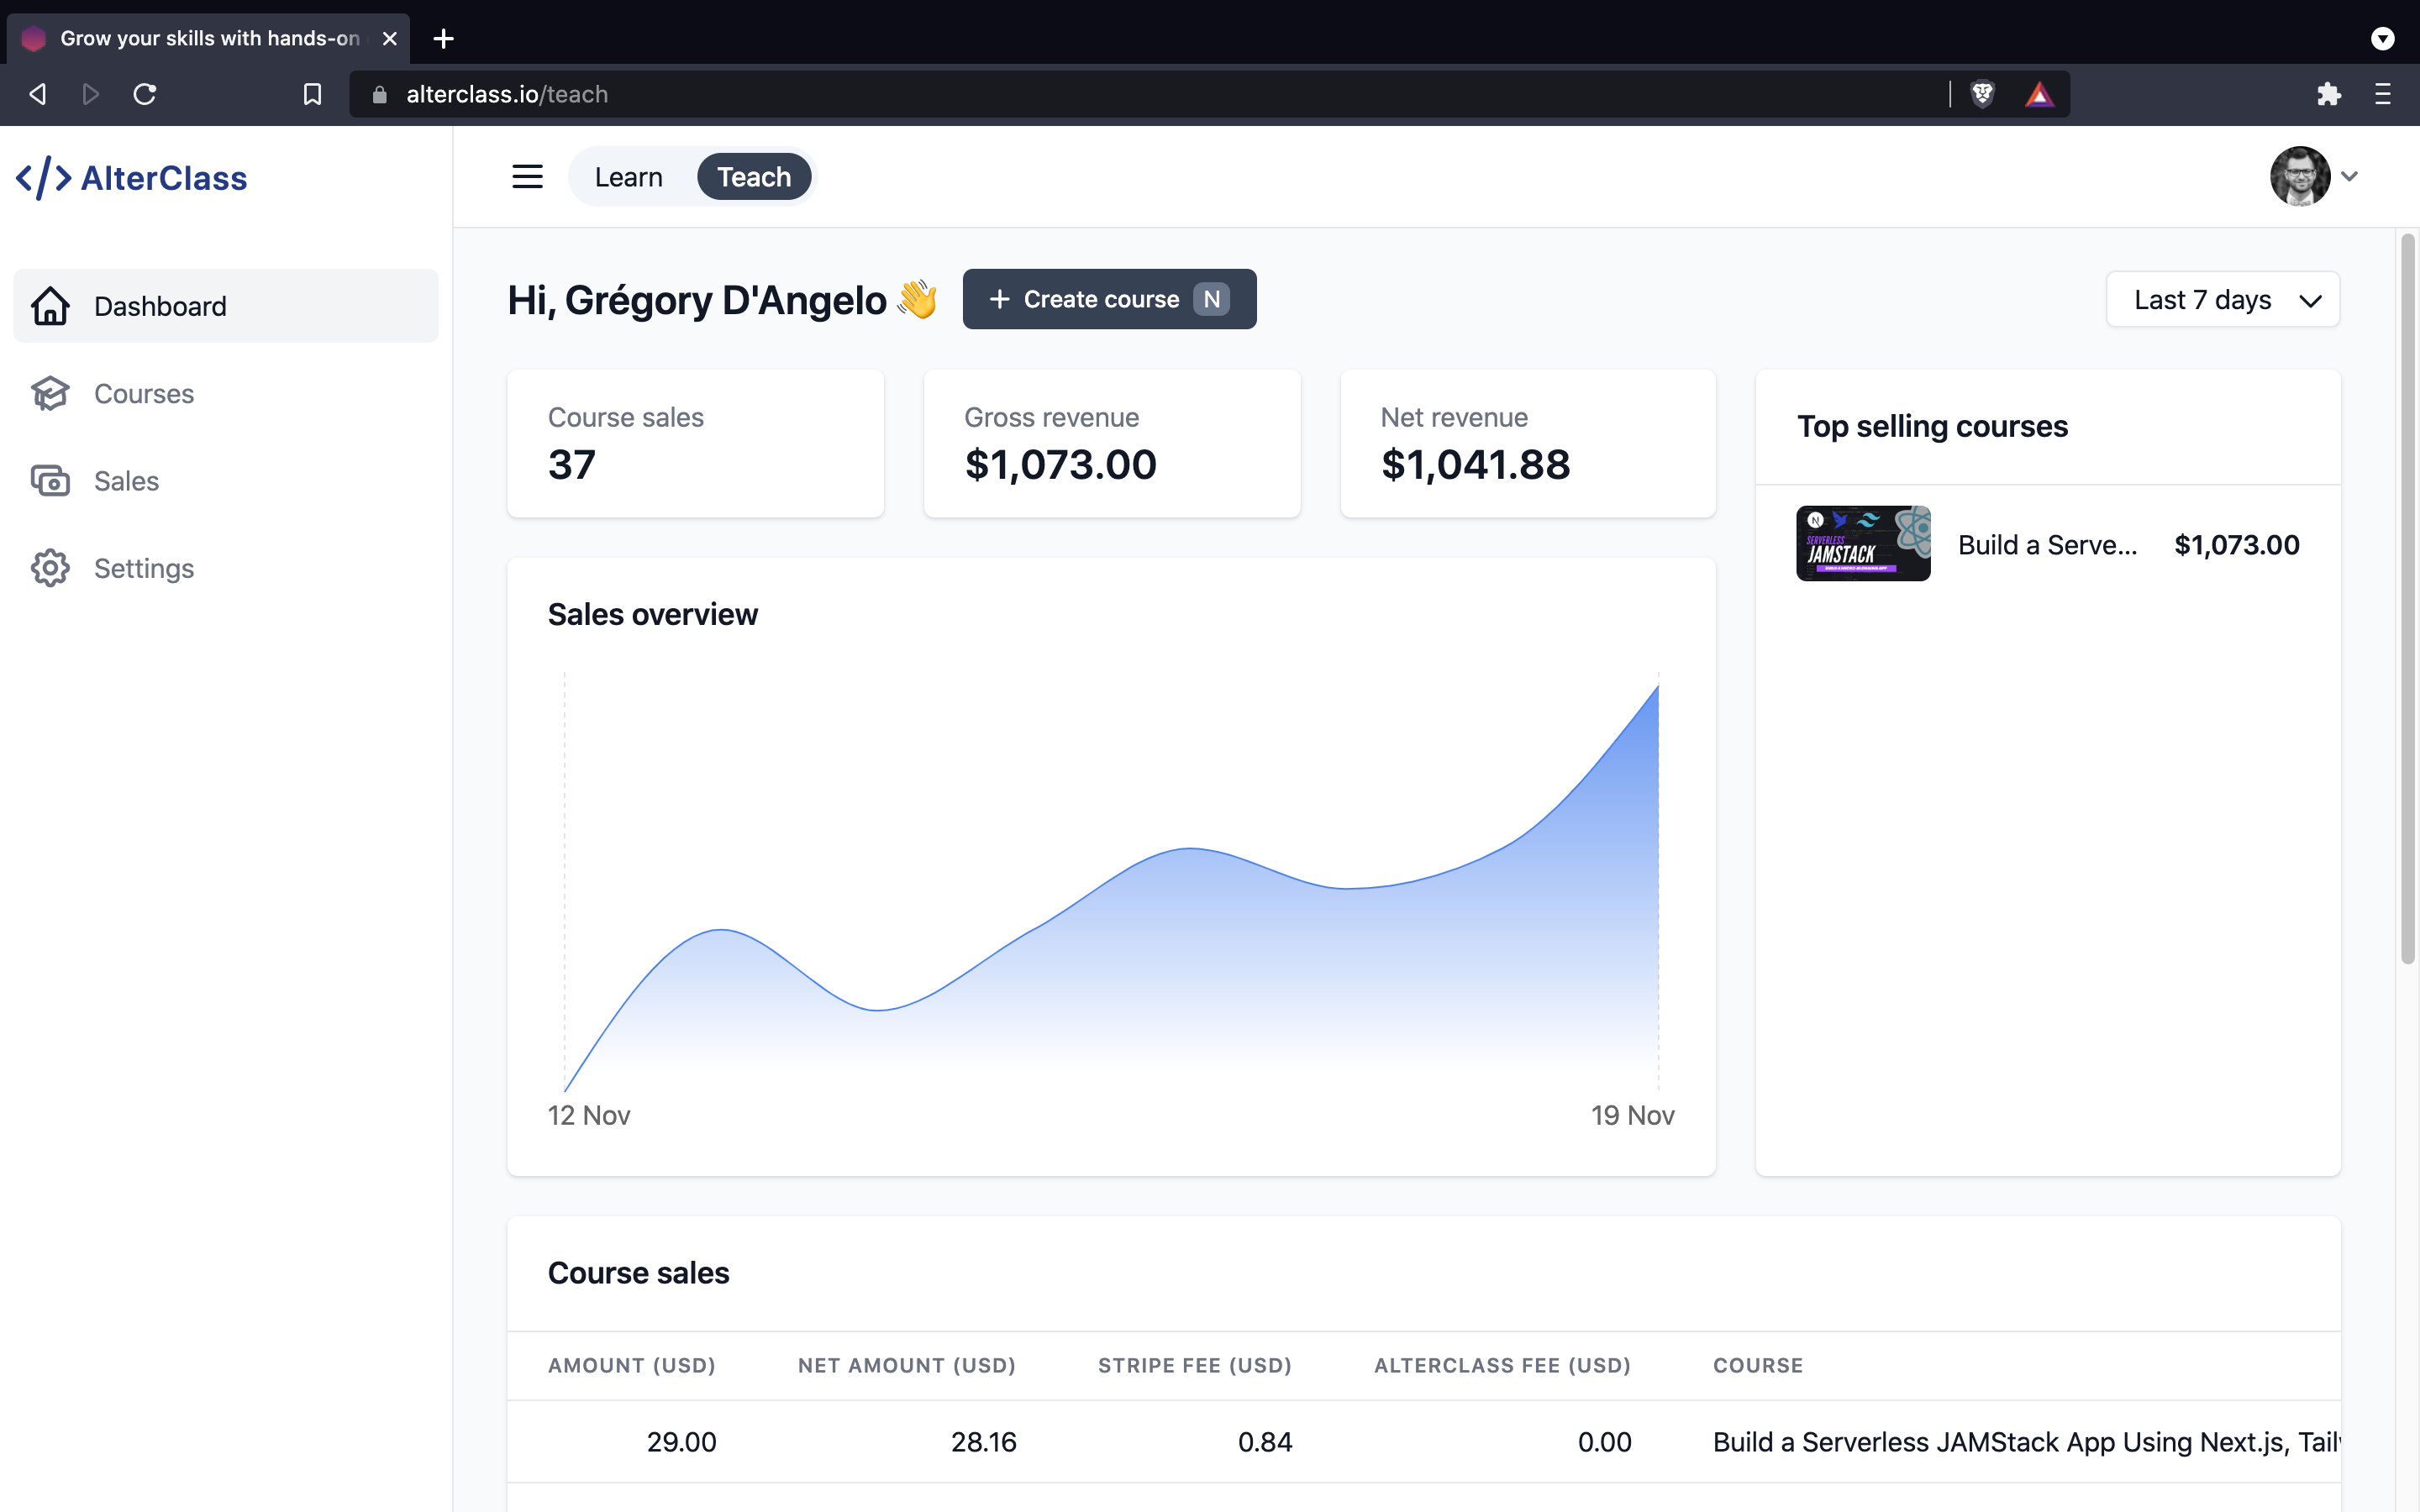The width and height of the screenshot is (2420, 1512).
Task: Go back with browser back arrow
Action: tap(38, 94)
